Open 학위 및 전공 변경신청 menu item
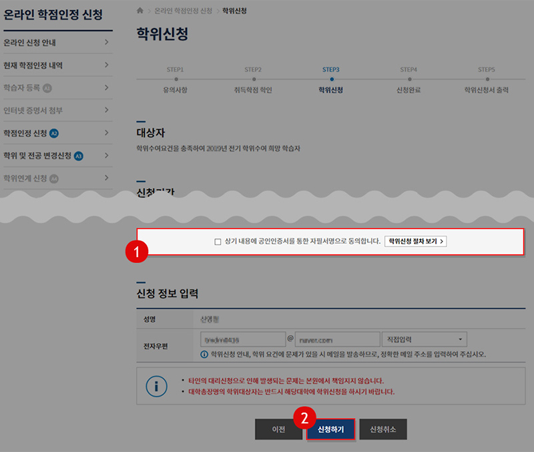This screenshot has width=534, height=452. pyautogui.click(x=37, y=156)
